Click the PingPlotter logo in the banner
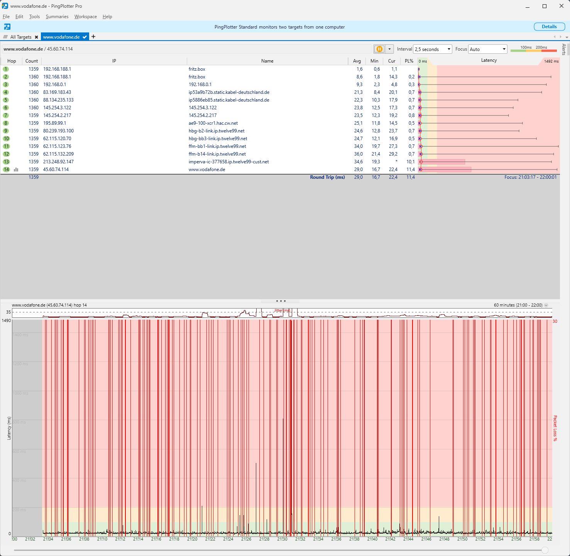The width and height of the screenshot is (570, 556). tap(7, 27)
